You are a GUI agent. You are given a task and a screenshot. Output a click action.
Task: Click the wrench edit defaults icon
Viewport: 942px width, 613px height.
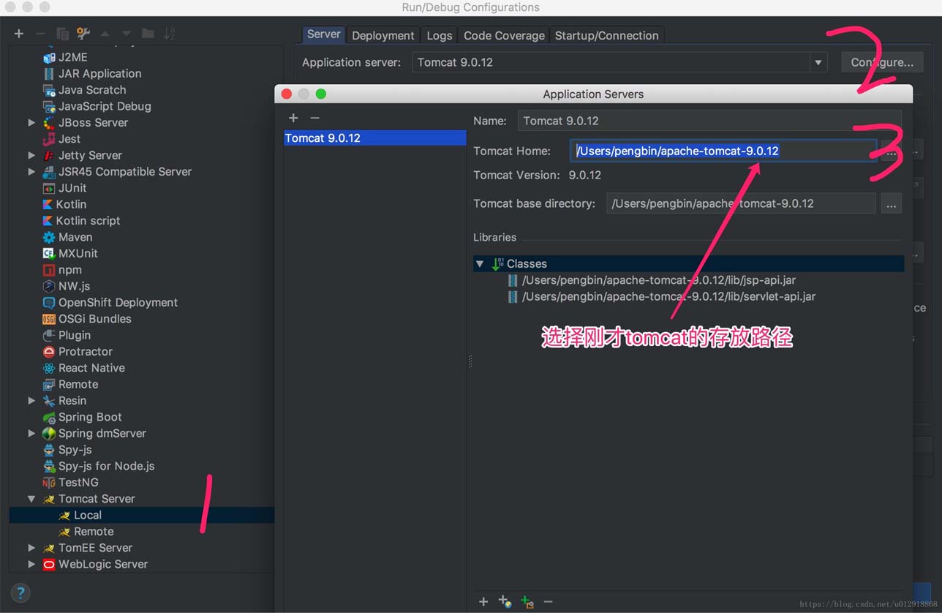[x=83, y=34]
